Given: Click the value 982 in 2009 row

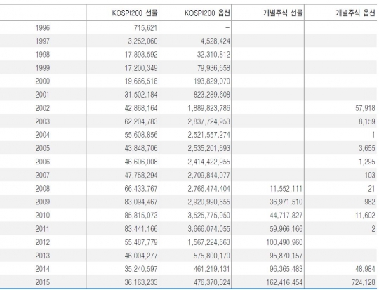Looking at the screenshot, I should [370, 202].
